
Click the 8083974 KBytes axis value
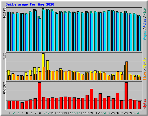4,88
